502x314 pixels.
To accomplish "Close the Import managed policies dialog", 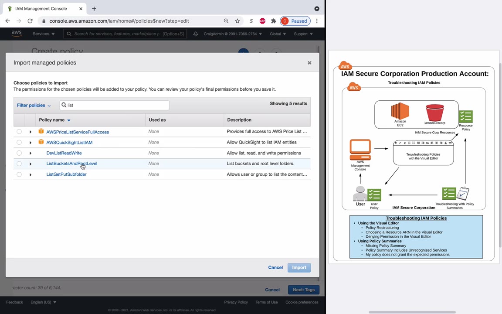I will tap(309, 63).
